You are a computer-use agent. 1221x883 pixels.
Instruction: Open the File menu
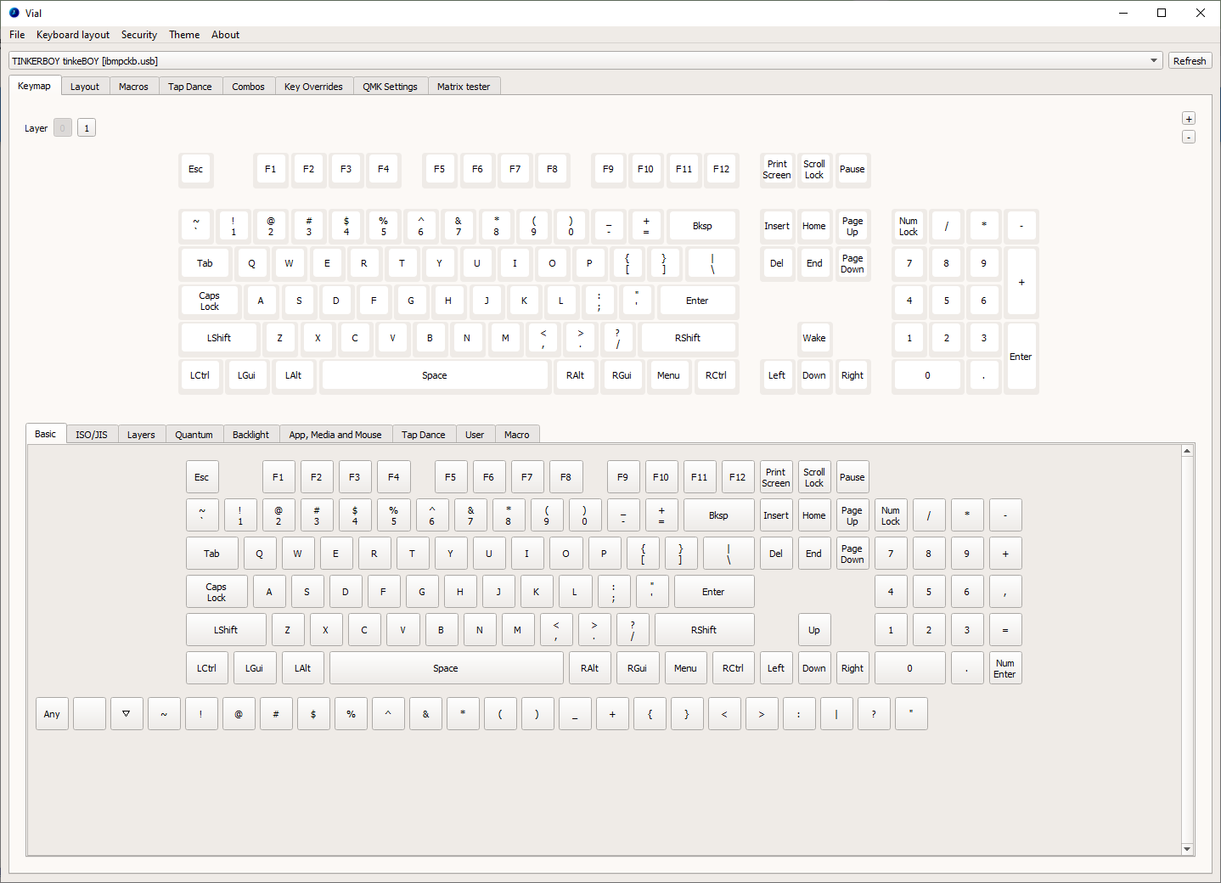pos(17,35)
